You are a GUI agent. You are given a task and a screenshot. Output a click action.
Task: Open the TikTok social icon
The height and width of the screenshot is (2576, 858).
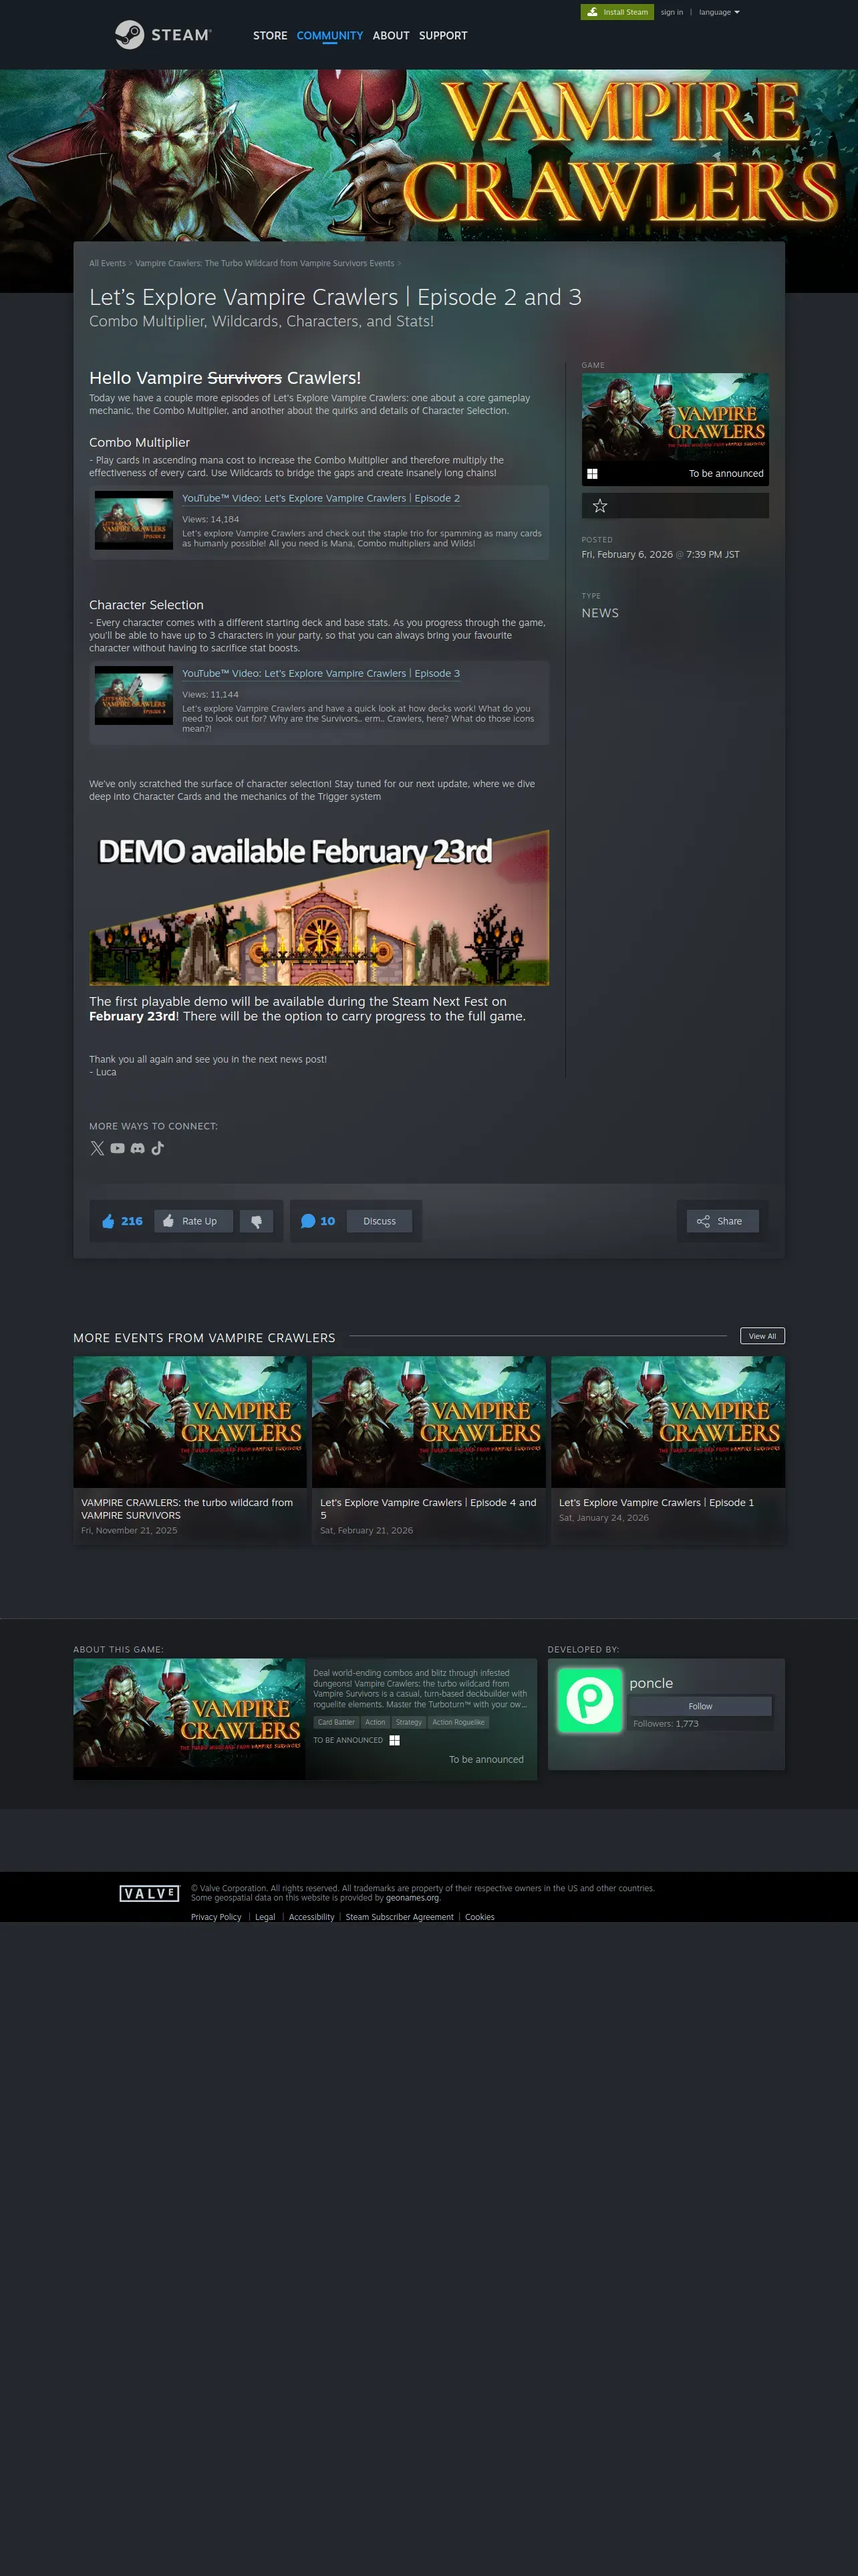(x=158, y=1148)
